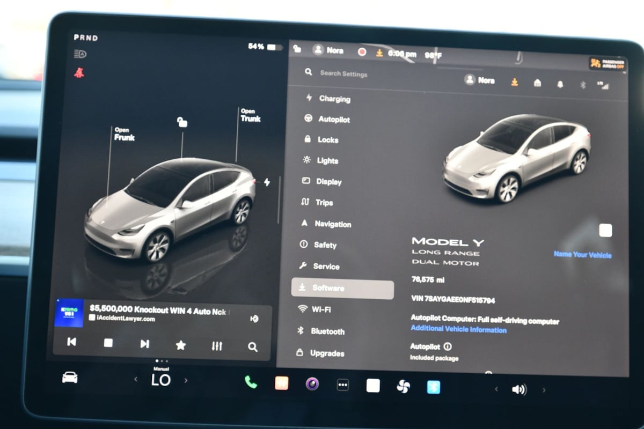Image resolution: width=644 pixels, height=429 pixels.
Task: Tap the info icon next to Autopilot
Action: (448, 346)
